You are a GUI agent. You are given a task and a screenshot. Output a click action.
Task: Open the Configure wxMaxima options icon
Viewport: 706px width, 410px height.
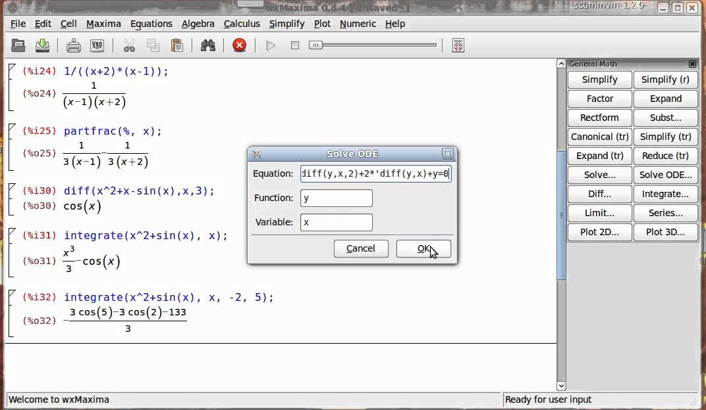click(97, 45)
